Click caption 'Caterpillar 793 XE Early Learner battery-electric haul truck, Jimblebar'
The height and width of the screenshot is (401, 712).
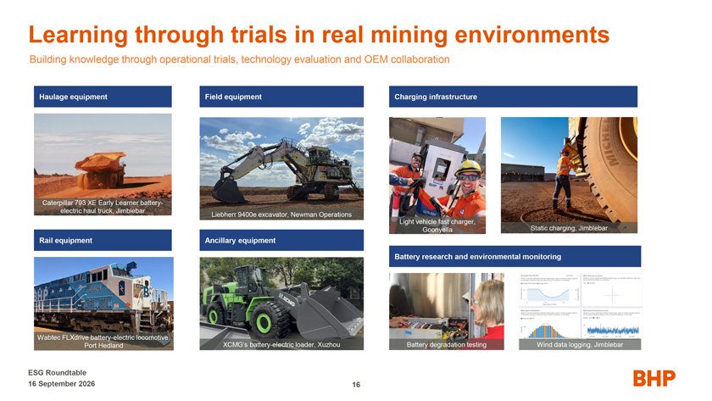pos(103,207)
